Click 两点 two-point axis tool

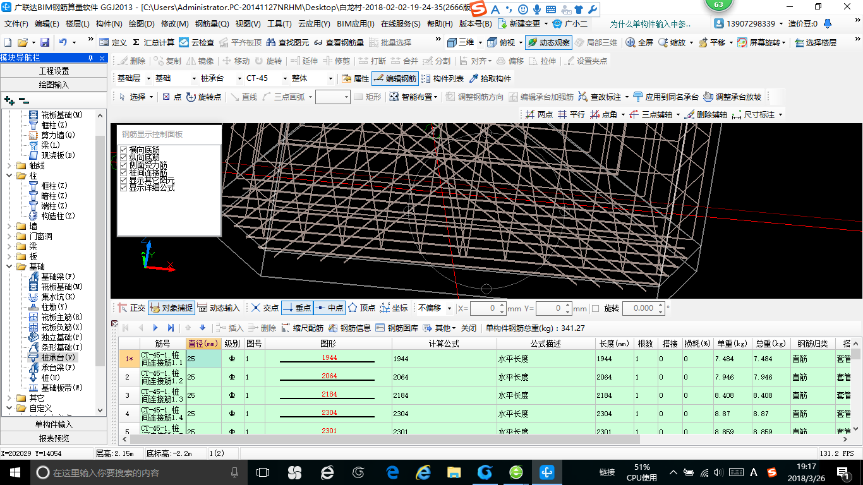pos(539,114)
